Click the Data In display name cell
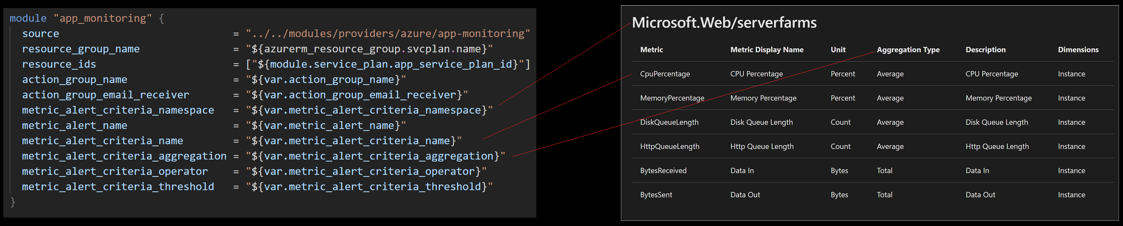This screenshot has width=1123, height=226. tap(742, 171)
